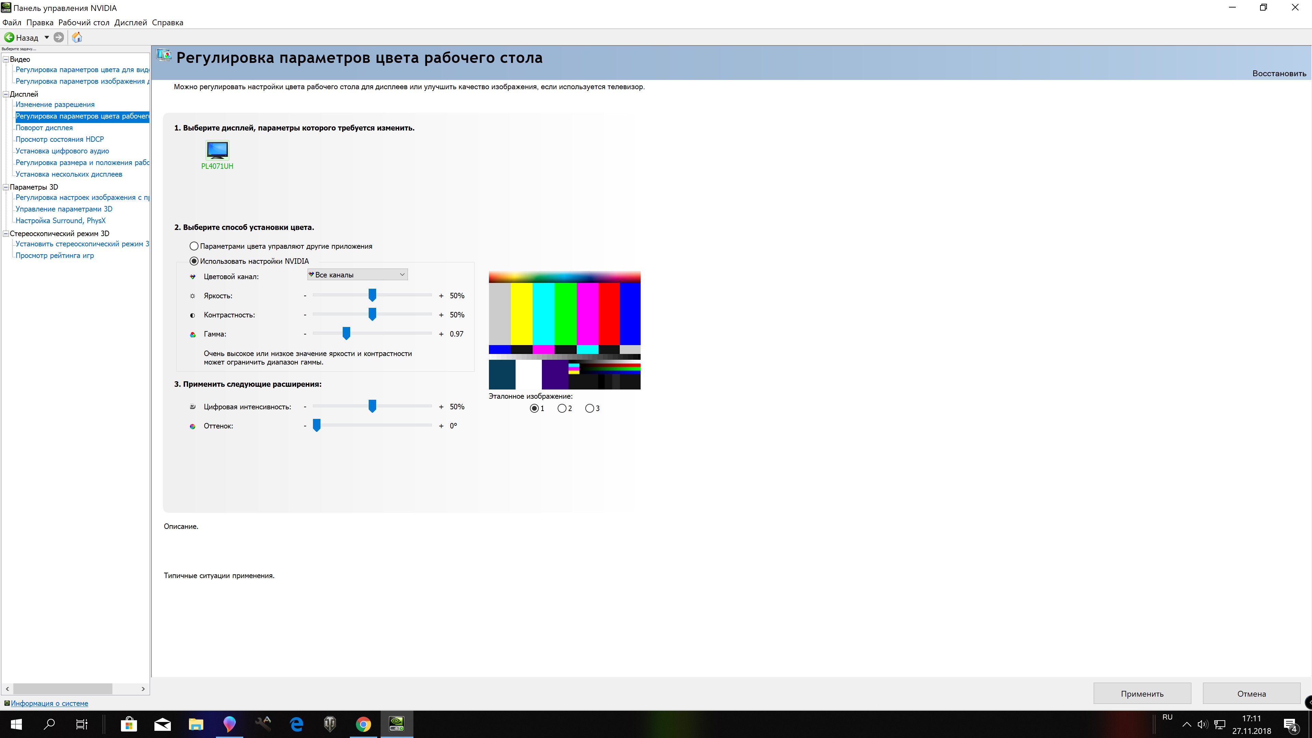This screenshot has height=738, width=1312.
Task: Open the World of Tanks taskbar icon
Action: point(329,724)
